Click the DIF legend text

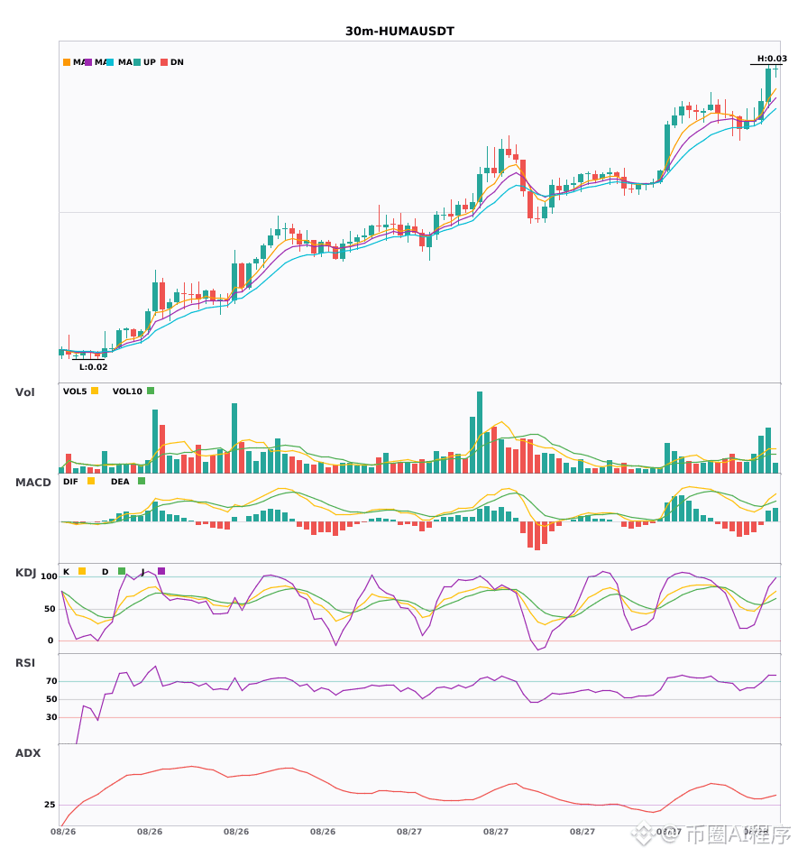tap(70, 482)
